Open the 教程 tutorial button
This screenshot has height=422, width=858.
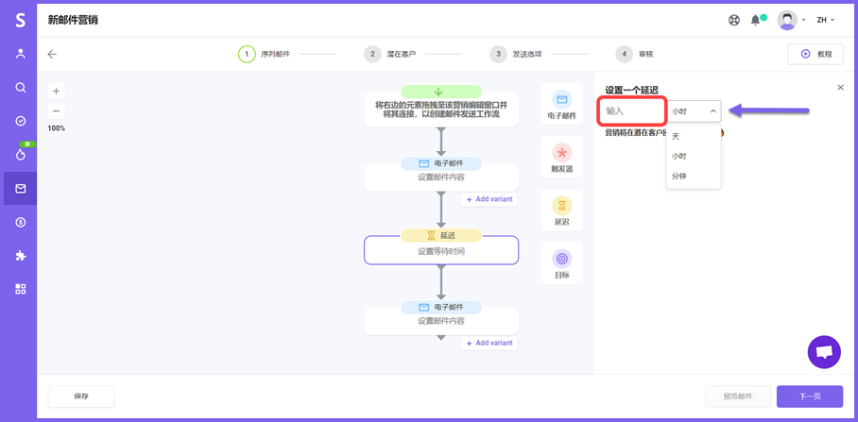coord(815,54)
